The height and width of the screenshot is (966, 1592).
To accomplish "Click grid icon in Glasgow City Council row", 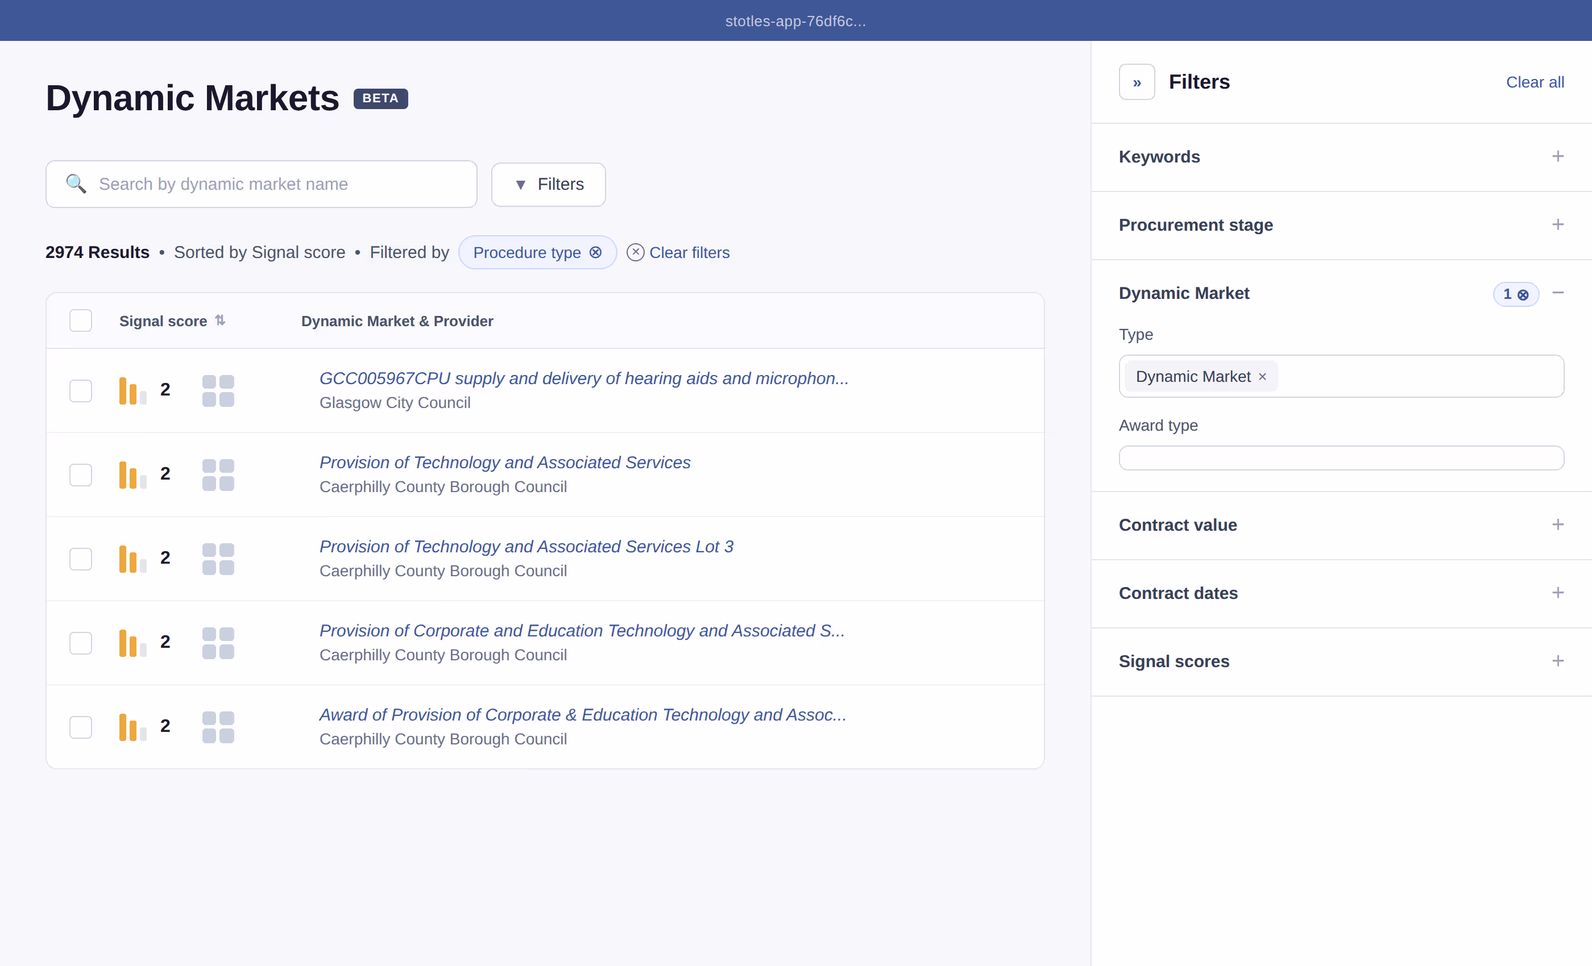I will point(218,391).
